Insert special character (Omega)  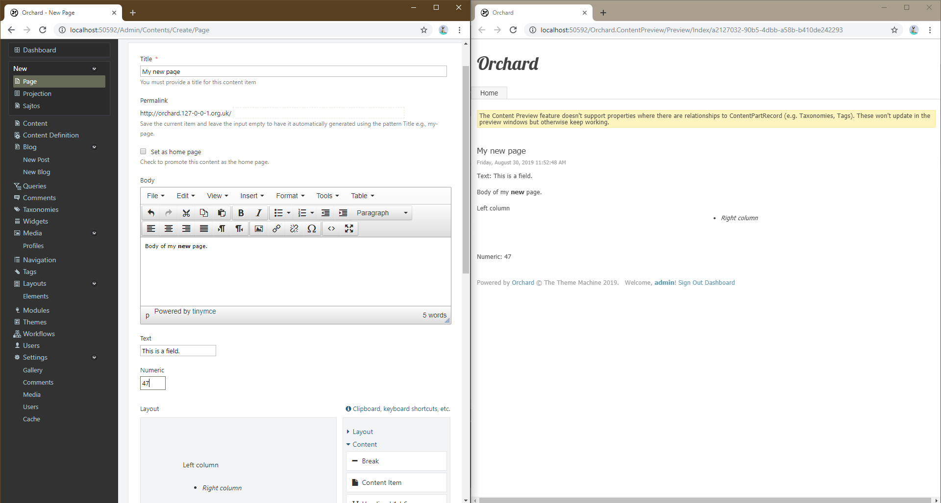[x=312, y=229]
